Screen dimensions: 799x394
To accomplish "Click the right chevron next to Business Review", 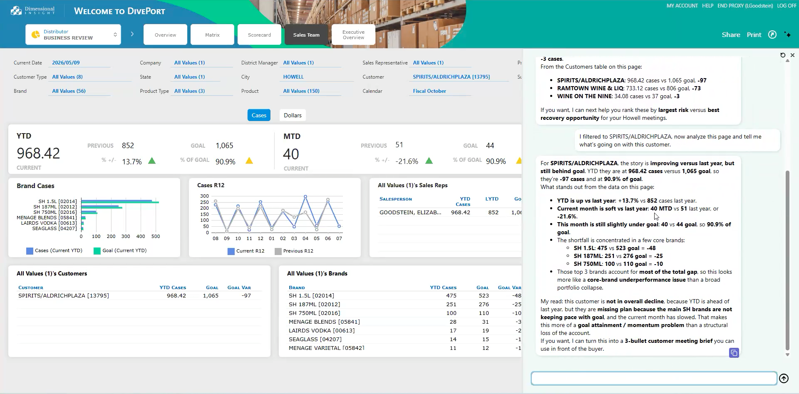I will click(x=132, y=34).
